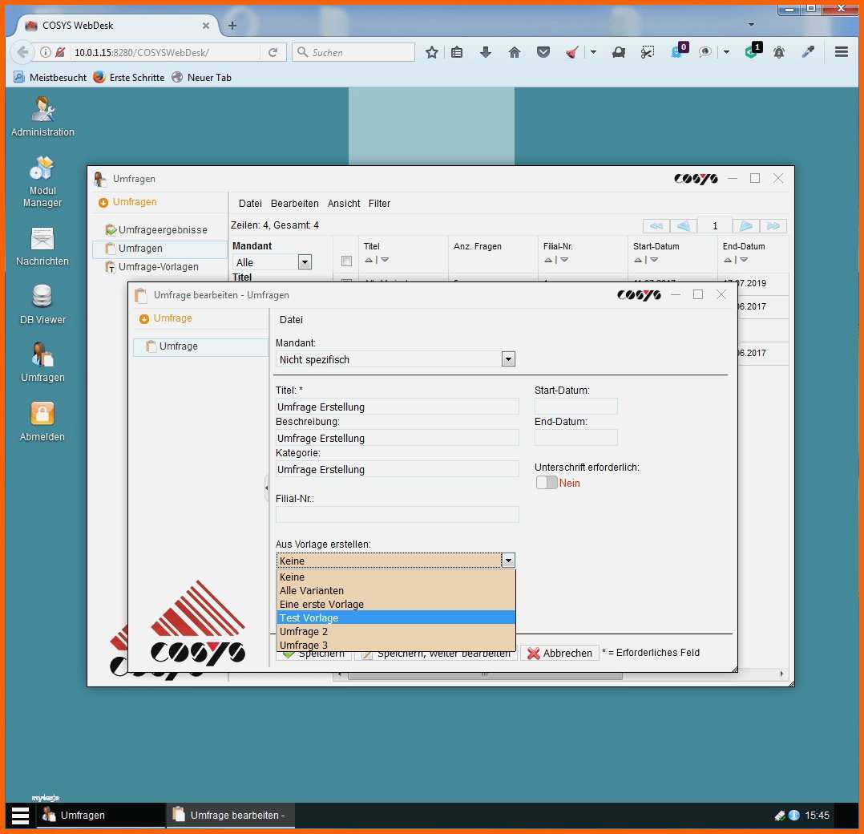Click the Abbrechen button

pyautogui.click(x=559, y=654)
